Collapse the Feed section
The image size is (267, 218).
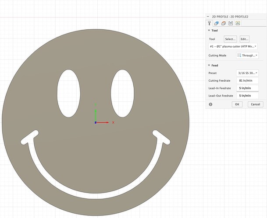(209, 65)
